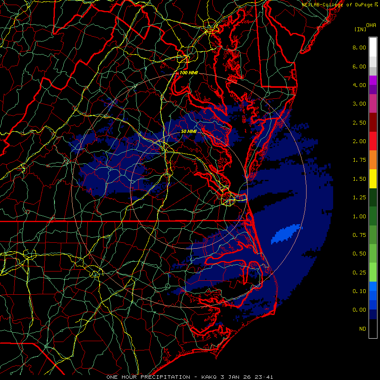Click the 2.00 legend value
The height and width of the screenshot is (380, 380).
(359, 141)
